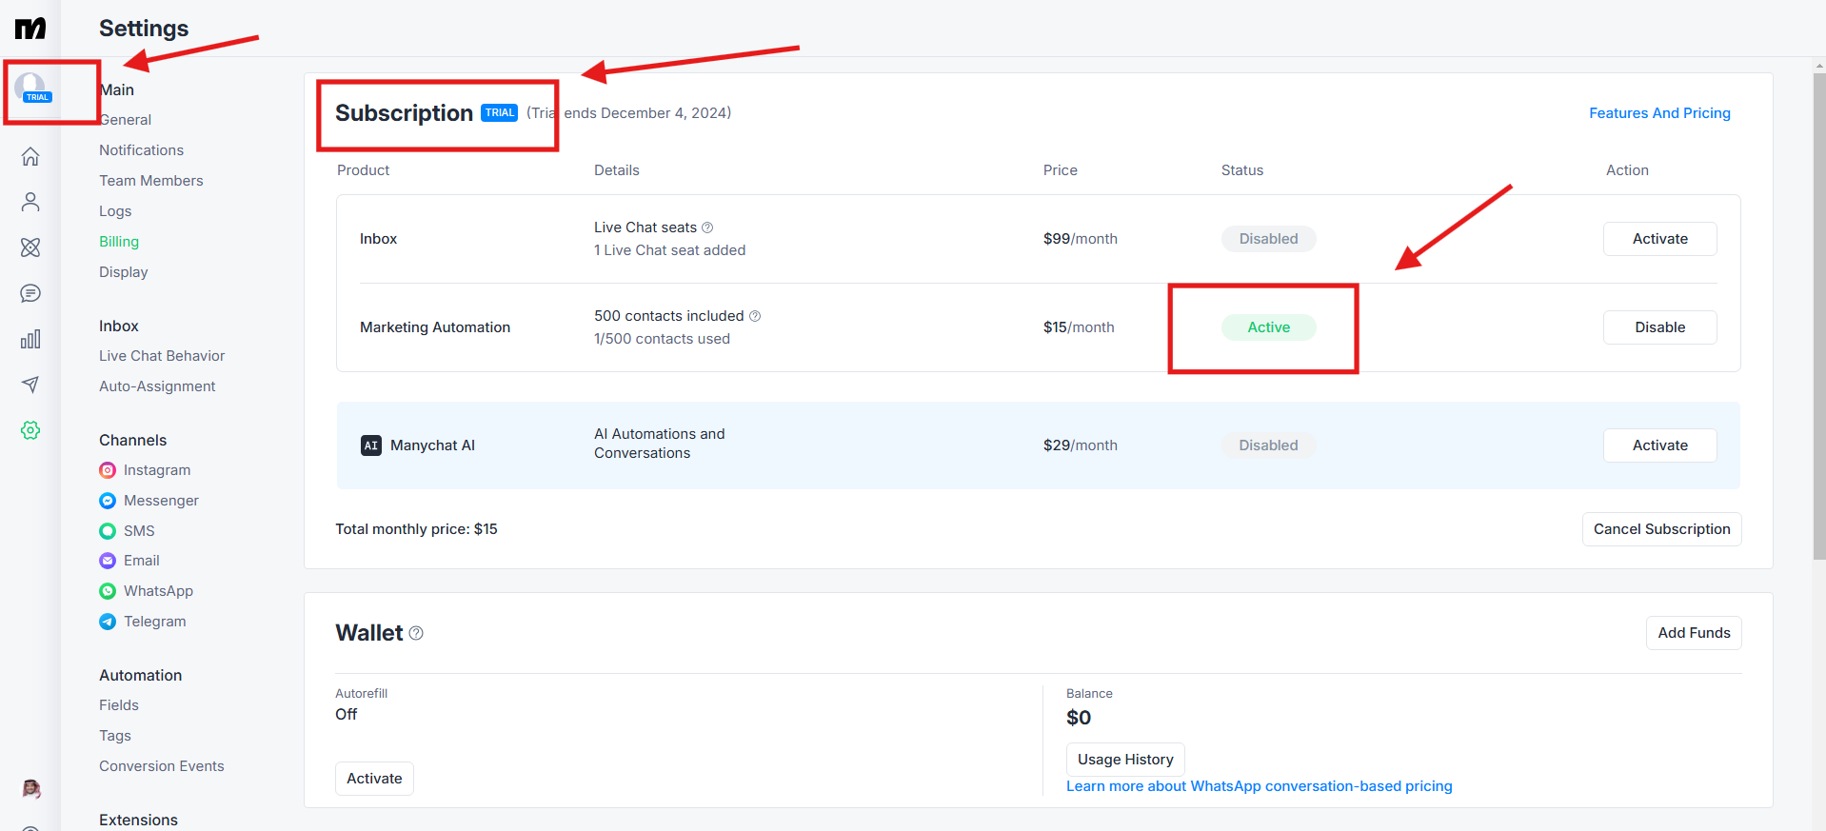
Task: Click the Active status badge for Marketing Automation
Action: tap(1268, 327)
